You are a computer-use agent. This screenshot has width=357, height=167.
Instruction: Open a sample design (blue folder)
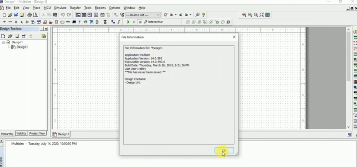(x=16, y=15)
